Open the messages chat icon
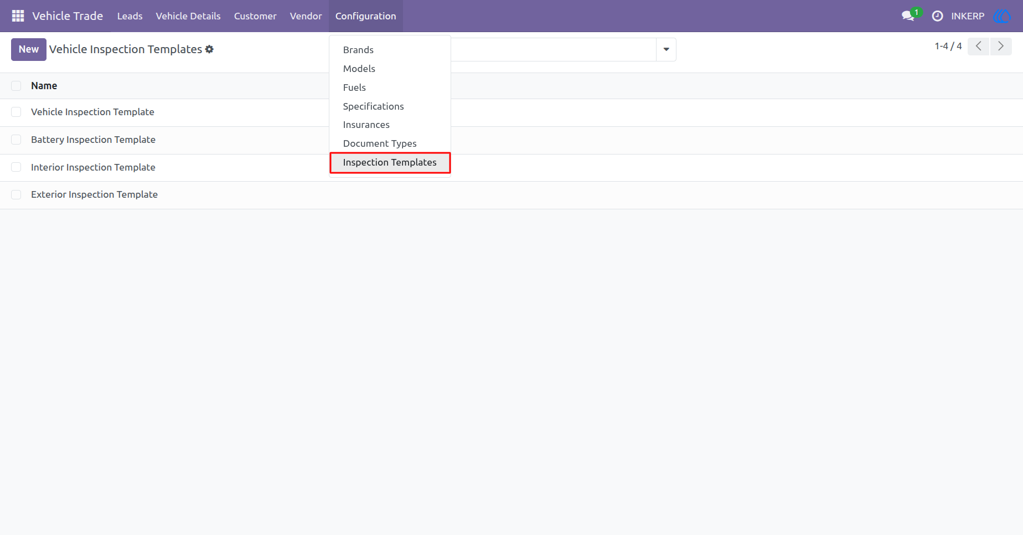Image resolution: width=1023 pixels, height=535 pixels. pyautogui.click(x=908, y=16)
